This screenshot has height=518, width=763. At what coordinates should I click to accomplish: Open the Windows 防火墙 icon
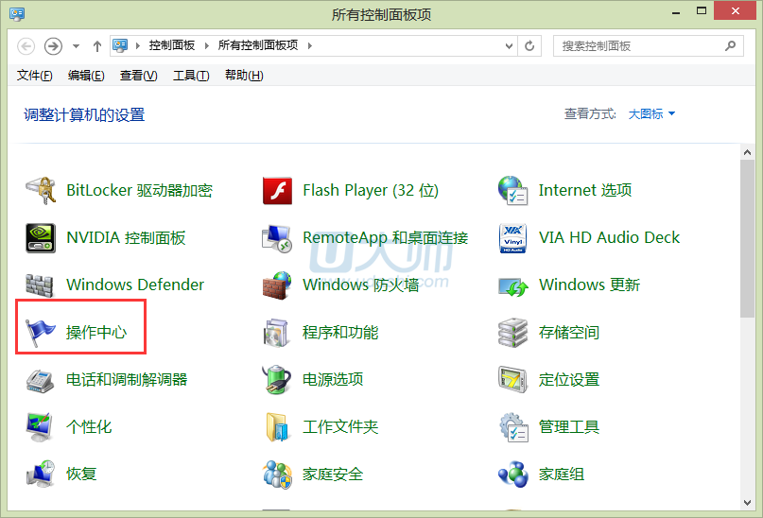coord(277,285)
